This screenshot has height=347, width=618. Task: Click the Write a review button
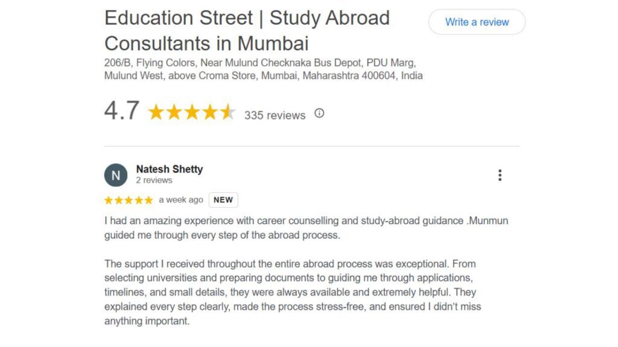click(477, 22)
